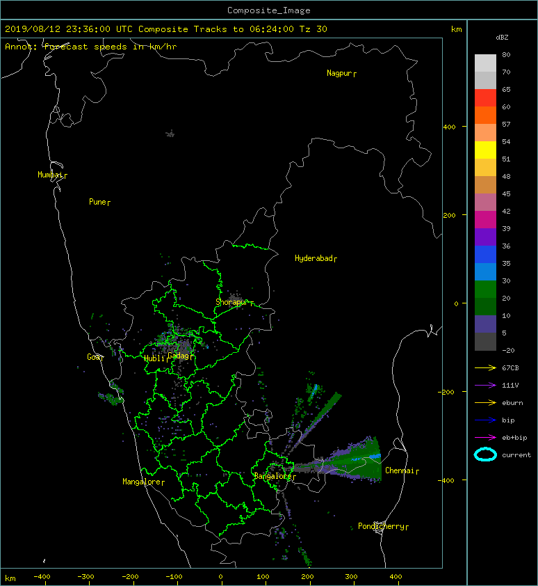538x586 pixels.
Task: Click the Chennai city label
Action: click(400, 470)
